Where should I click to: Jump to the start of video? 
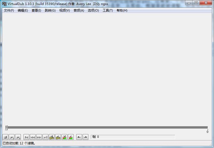26,137
